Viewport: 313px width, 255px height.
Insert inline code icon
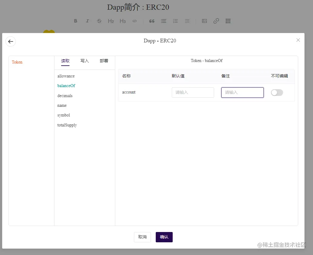(135, 21)
